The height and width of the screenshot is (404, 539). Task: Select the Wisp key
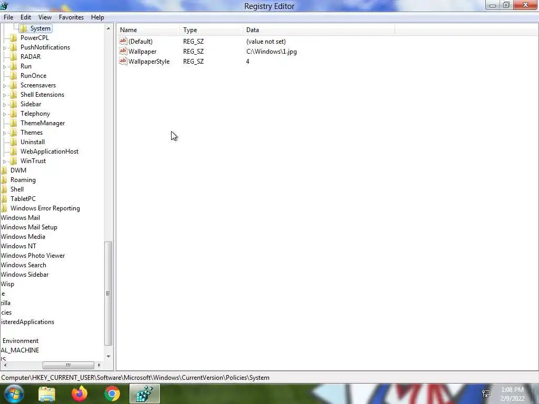coord(7,284)
